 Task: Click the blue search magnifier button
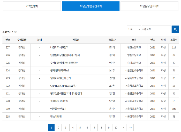(175, 29)
